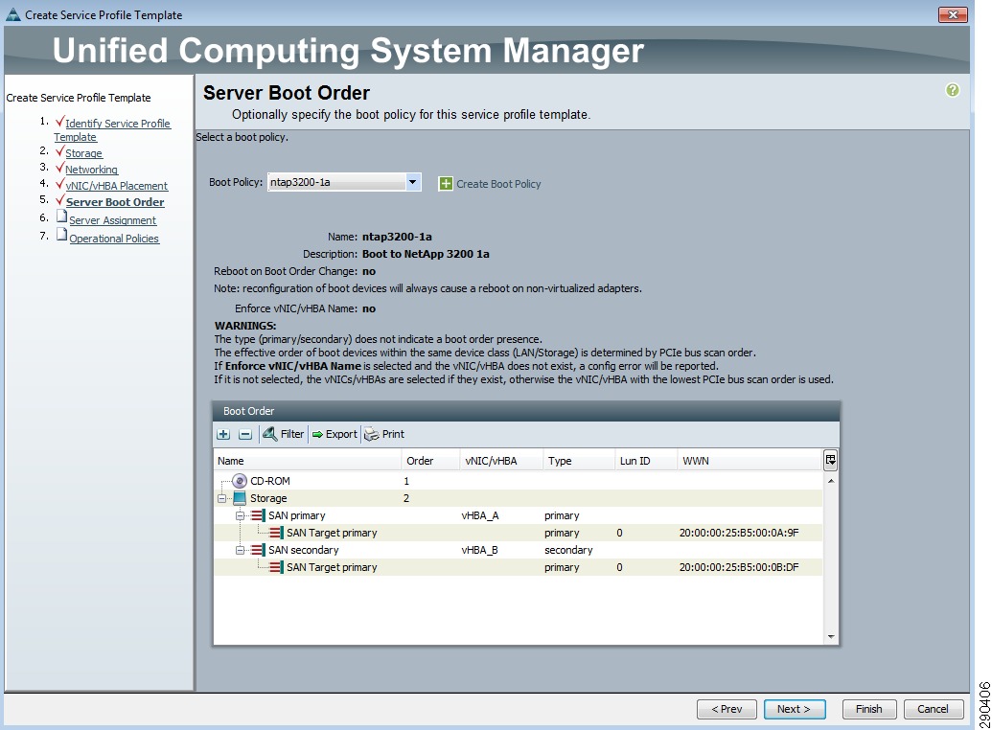Select the Storage row label
Viewport: 992px width, 730px height.
click(x=268, y=498)
